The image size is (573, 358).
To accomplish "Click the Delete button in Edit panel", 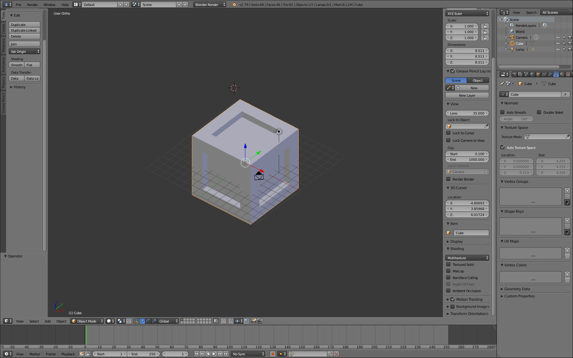I will (24, 36).
